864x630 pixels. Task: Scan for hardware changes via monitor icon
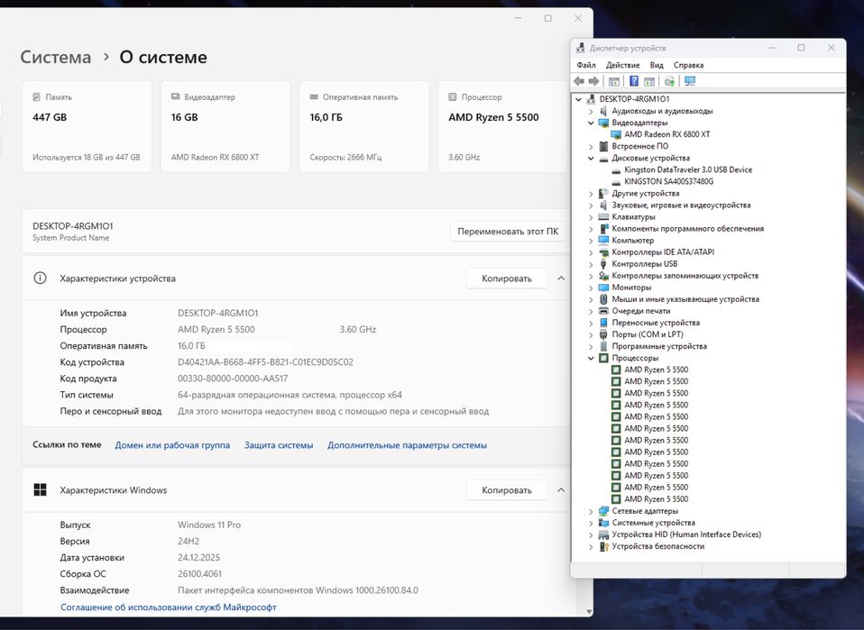pos(690,81)
